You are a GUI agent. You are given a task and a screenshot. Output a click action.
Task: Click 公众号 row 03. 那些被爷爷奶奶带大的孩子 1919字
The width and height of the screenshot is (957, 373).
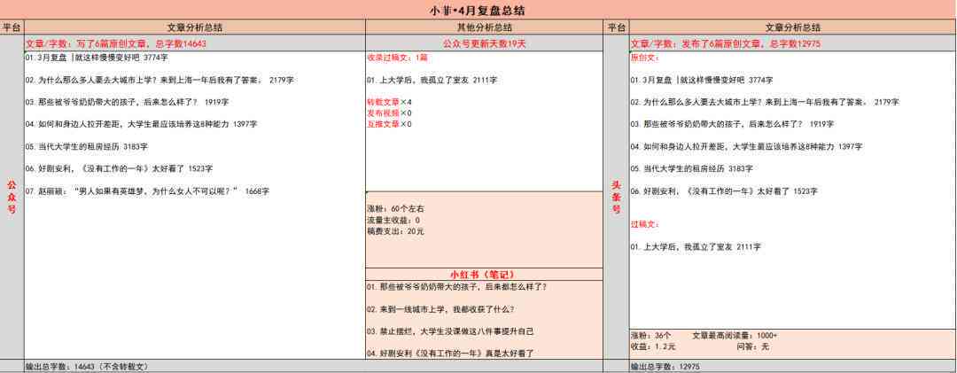127,102
